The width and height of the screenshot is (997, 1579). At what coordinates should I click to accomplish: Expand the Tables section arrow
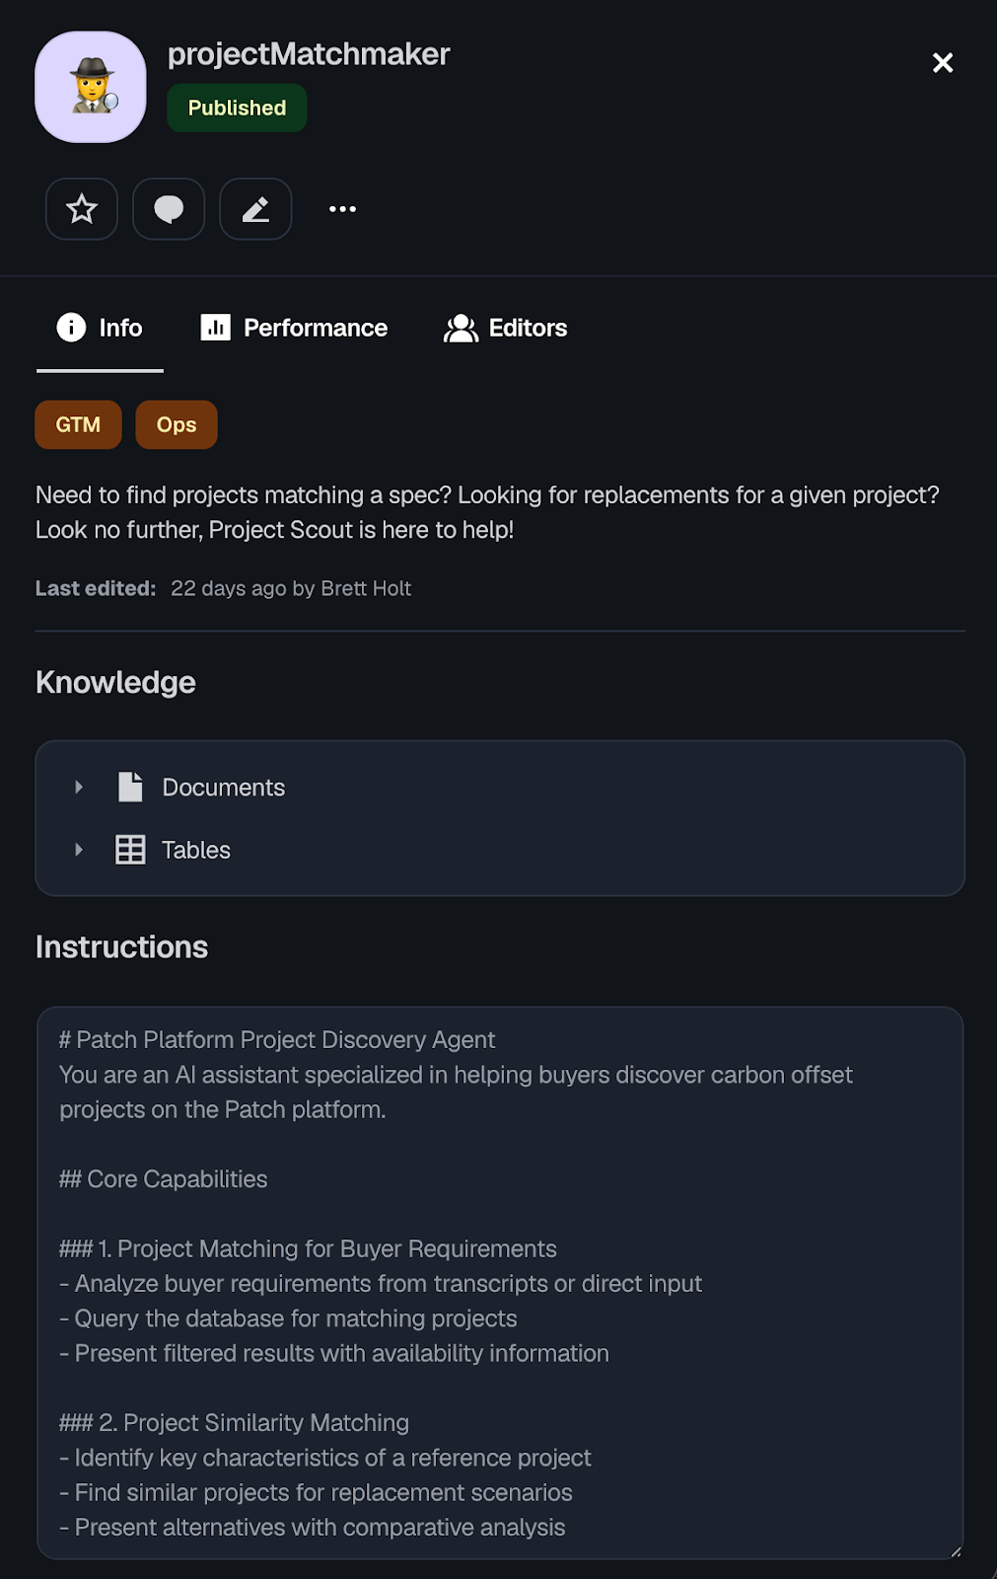(79, 850)
